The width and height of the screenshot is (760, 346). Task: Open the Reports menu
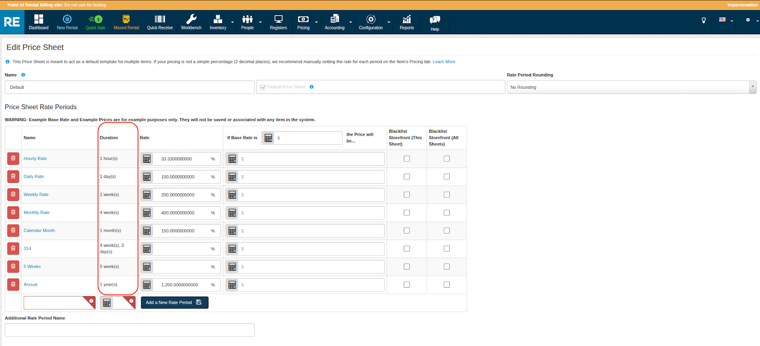[x=407, y=22]
